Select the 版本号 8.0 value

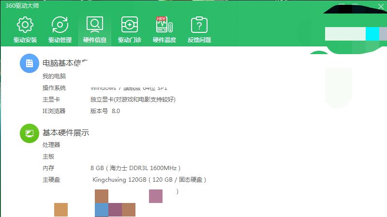105,111
